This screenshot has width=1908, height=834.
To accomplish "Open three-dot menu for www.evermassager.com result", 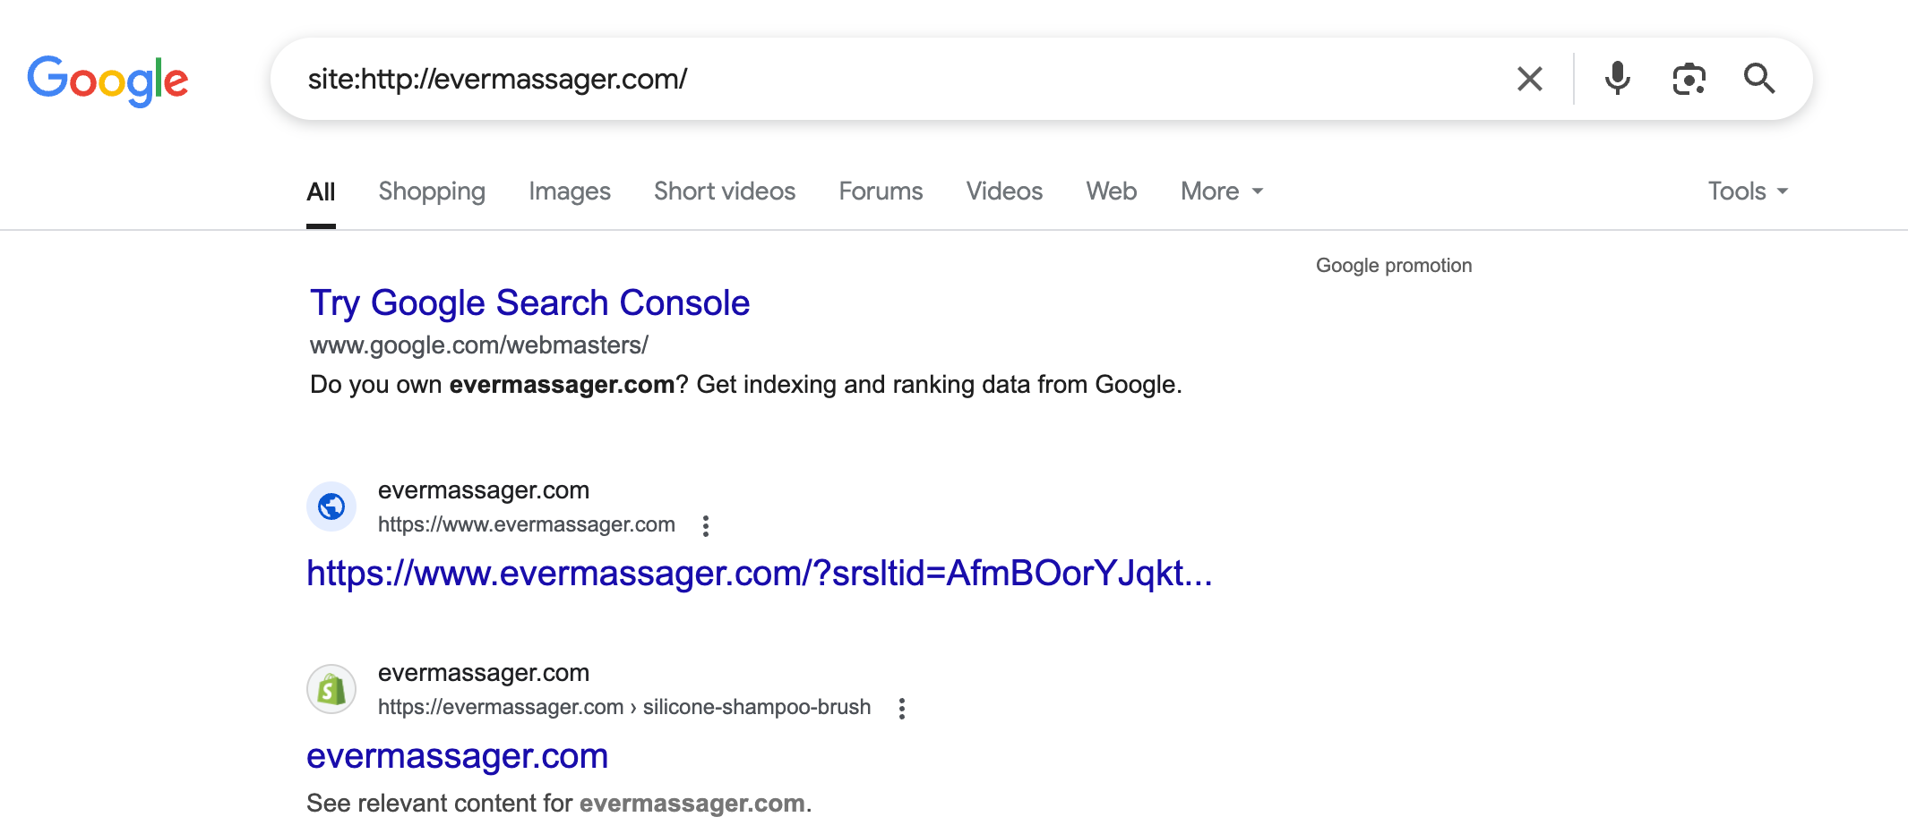I will click(706, 525).
